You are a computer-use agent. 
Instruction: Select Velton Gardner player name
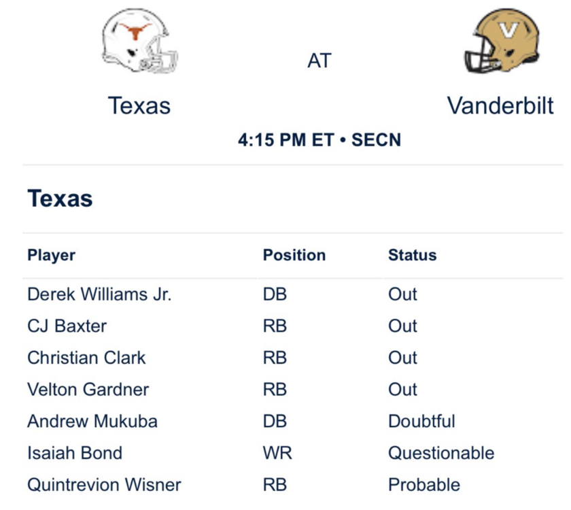tap(88, 390)
